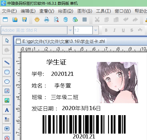This screenshot has width=147, height=140.
Task: Open the 图形(S) menu
Action: (85, 11)
